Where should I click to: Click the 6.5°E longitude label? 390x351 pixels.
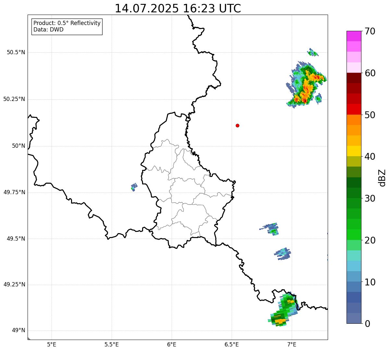(232, 344)
